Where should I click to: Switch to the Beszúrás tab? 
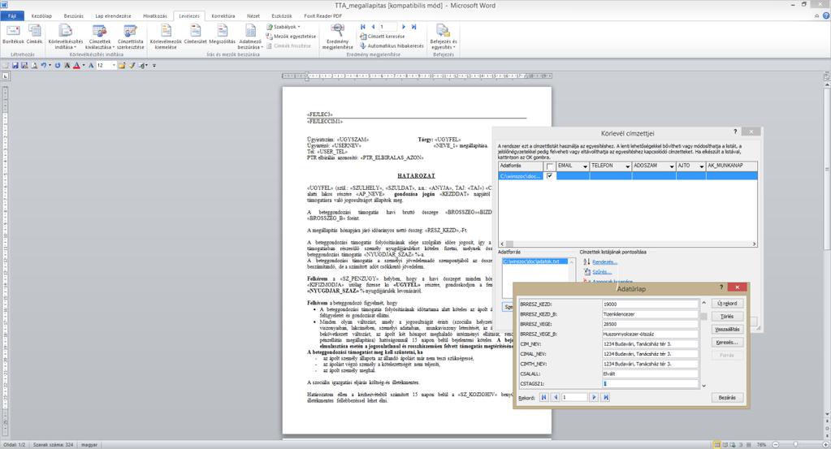point(74,16)
